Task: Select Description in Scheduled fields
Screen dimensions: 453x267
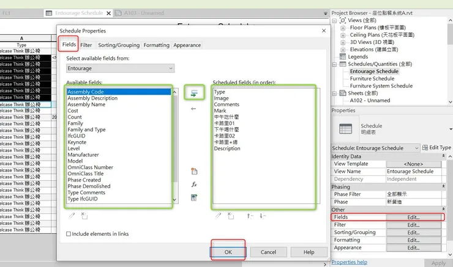Action: click(x=226, y=148)
